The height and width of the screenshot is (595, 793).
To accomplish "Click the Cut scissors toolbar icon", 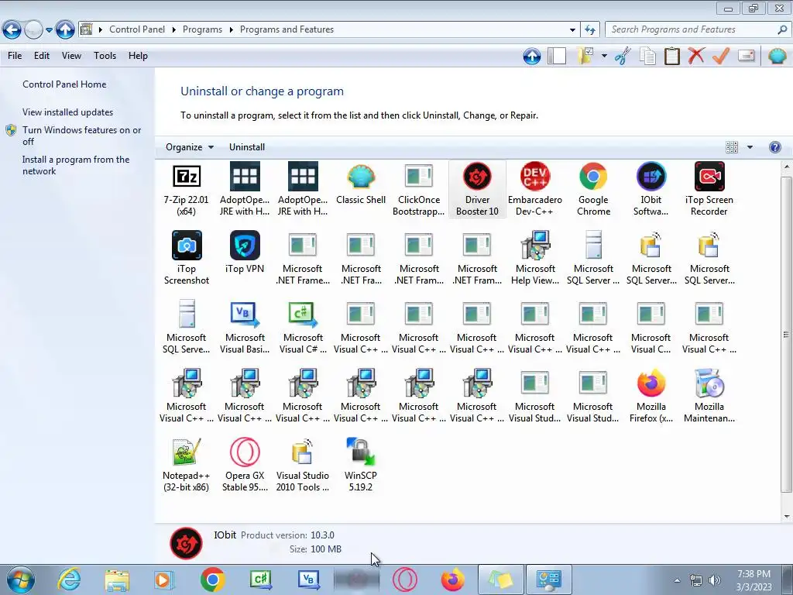I will point(623,56).
